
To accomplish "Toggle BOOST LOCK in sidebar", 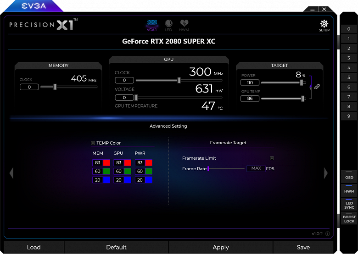I will point(349,218).
